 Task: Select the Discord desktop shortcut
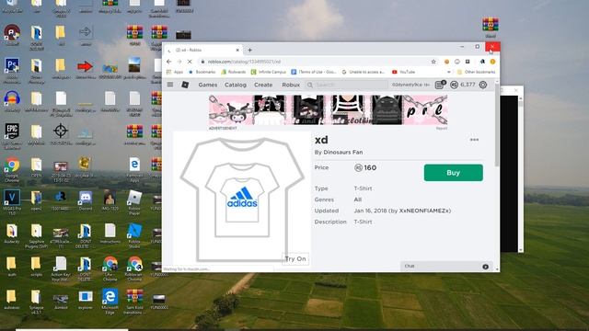[x=86, y=200]
